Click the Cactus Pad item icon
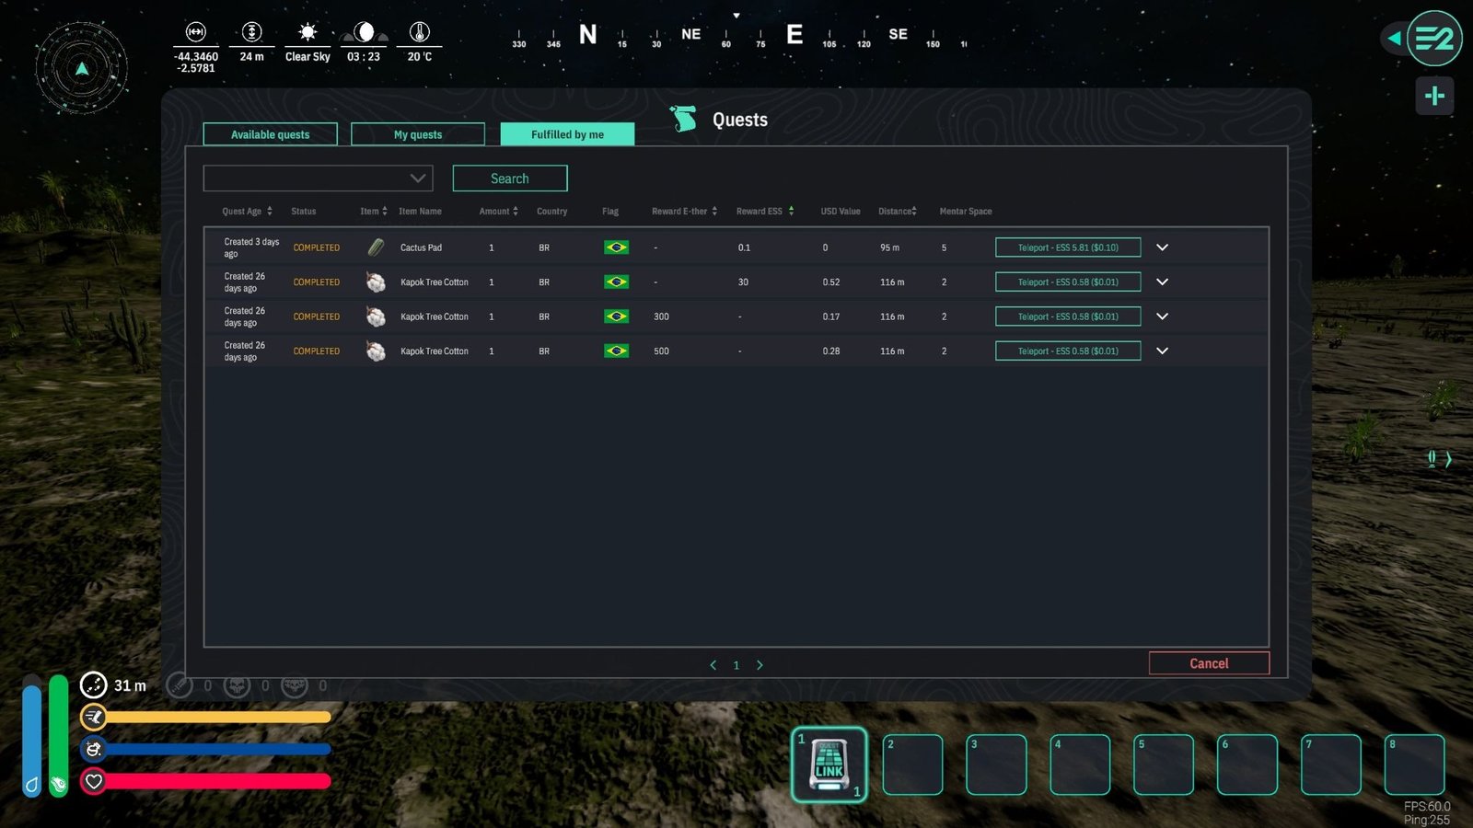Image resolution: width=1473 pixels, height=828 pixels. 376,247
